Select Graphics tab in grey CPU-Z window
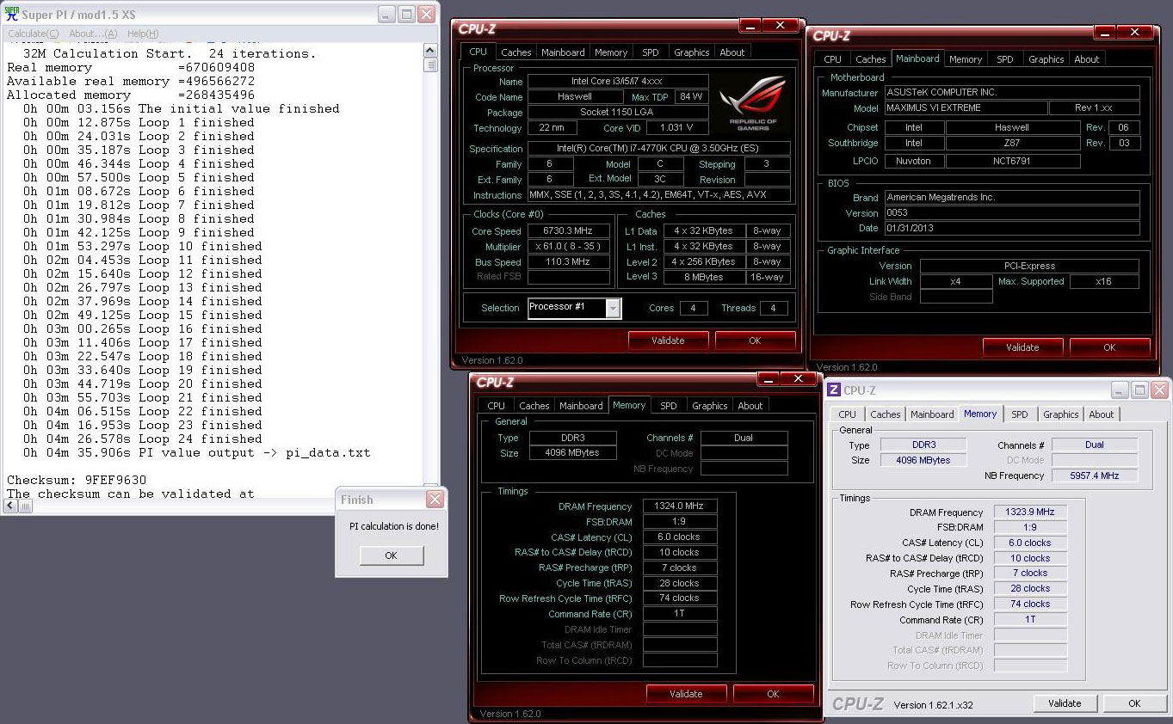 point(1060,414)
